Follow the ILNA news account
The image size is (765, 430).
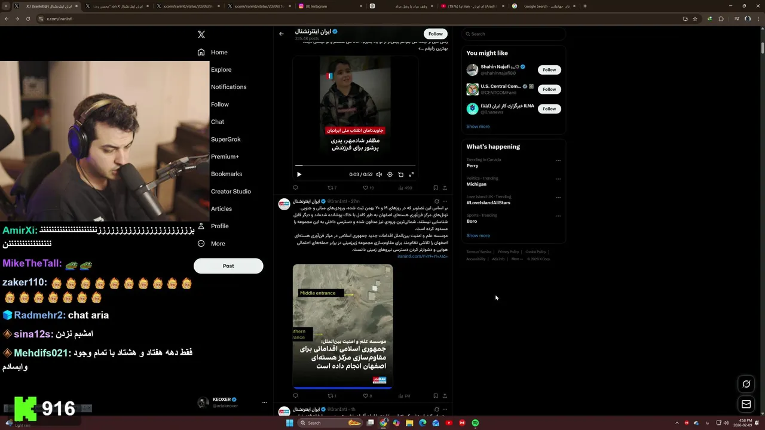click(x=549, y=109)
